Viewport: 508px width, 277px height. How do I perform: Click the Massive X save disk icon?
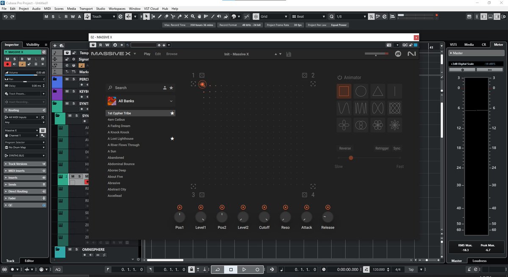289,54
